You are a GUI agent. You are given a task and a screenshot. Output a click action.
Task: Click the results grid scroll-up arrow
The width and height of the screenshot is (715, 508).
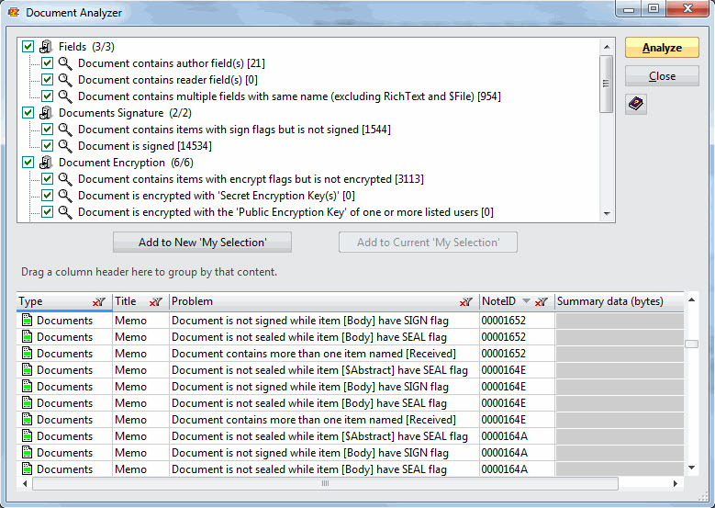point(692,299)
